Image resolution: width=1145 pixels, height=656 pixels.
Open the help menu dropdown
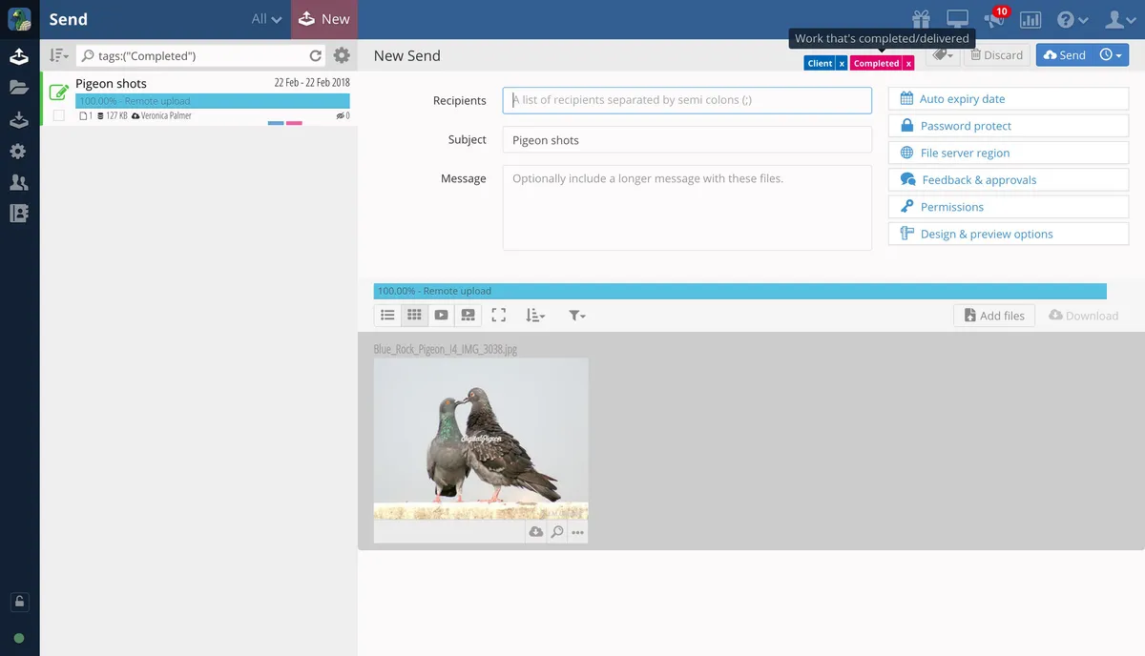tap(1072, 19)
